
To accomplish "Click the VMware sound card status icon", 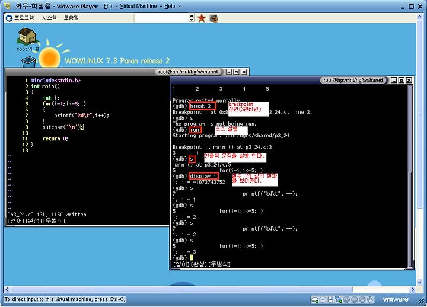I will [369, 299].
